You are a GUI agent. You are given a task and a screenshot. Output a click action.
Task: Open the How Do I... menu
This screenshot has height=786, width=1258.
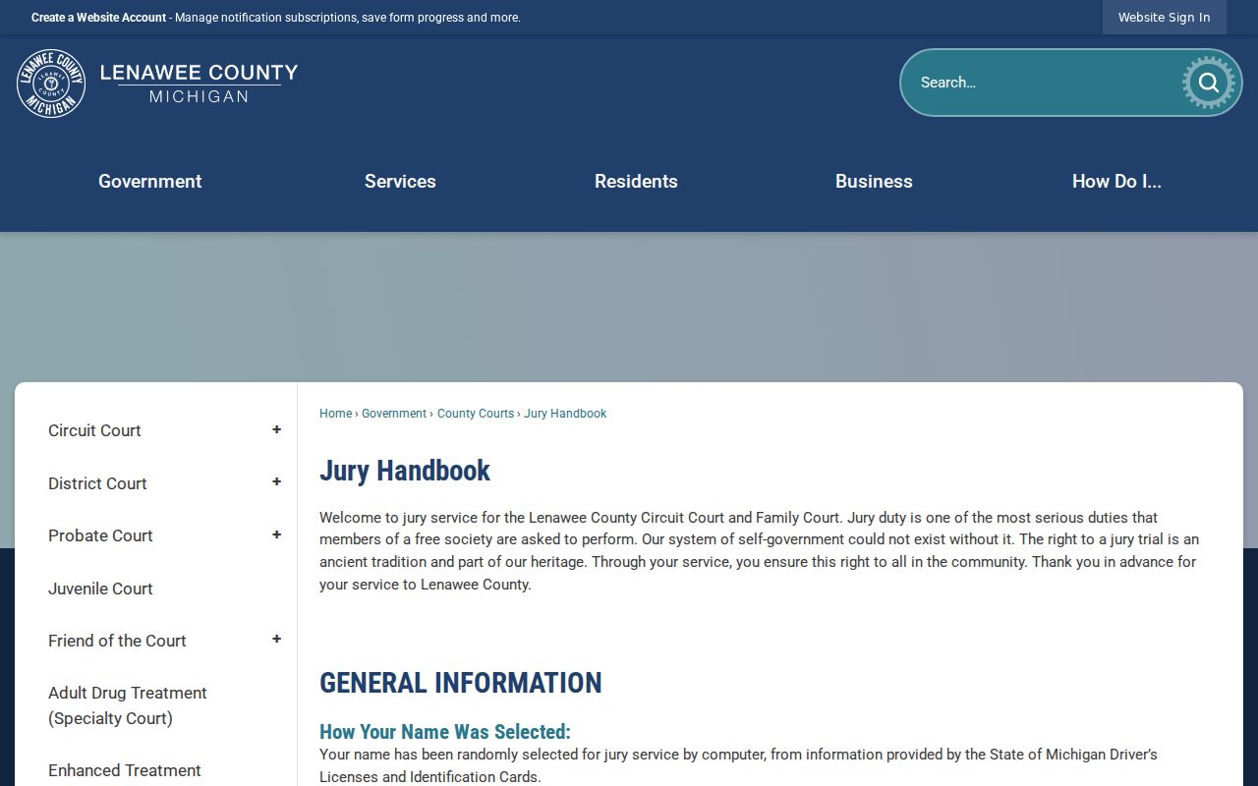click(1116, 181)
